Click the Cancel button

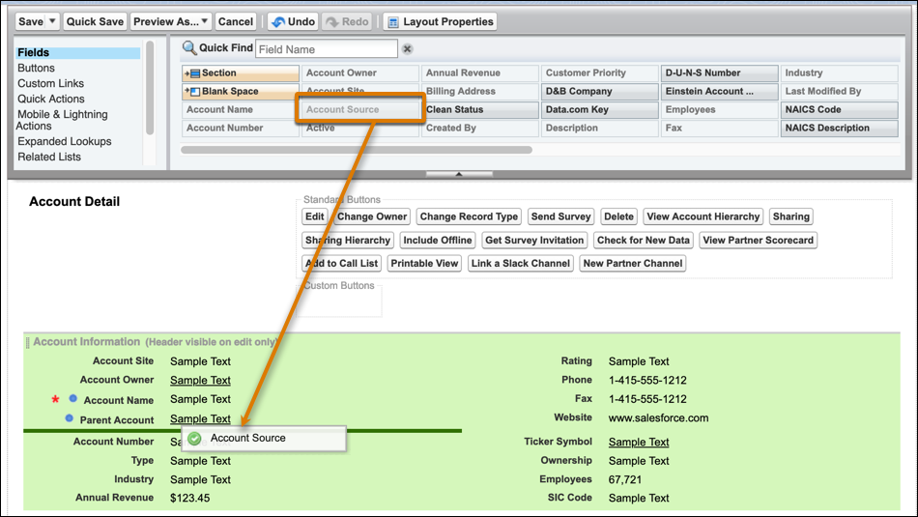(x=236, y=21)
